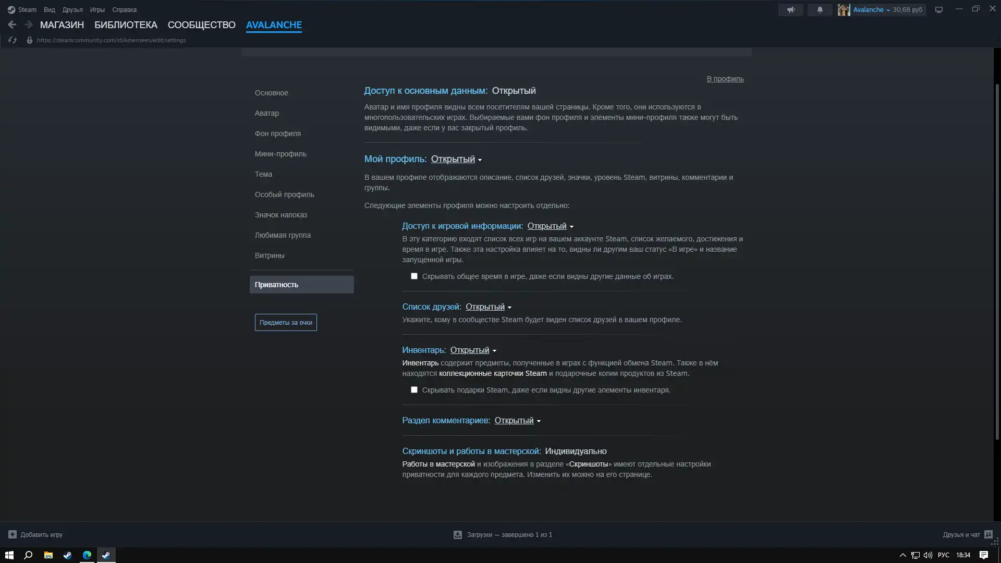Screen dimensions: 1001x563
Task: Click the announcements megaphone icon
Action: coord(790,10)
